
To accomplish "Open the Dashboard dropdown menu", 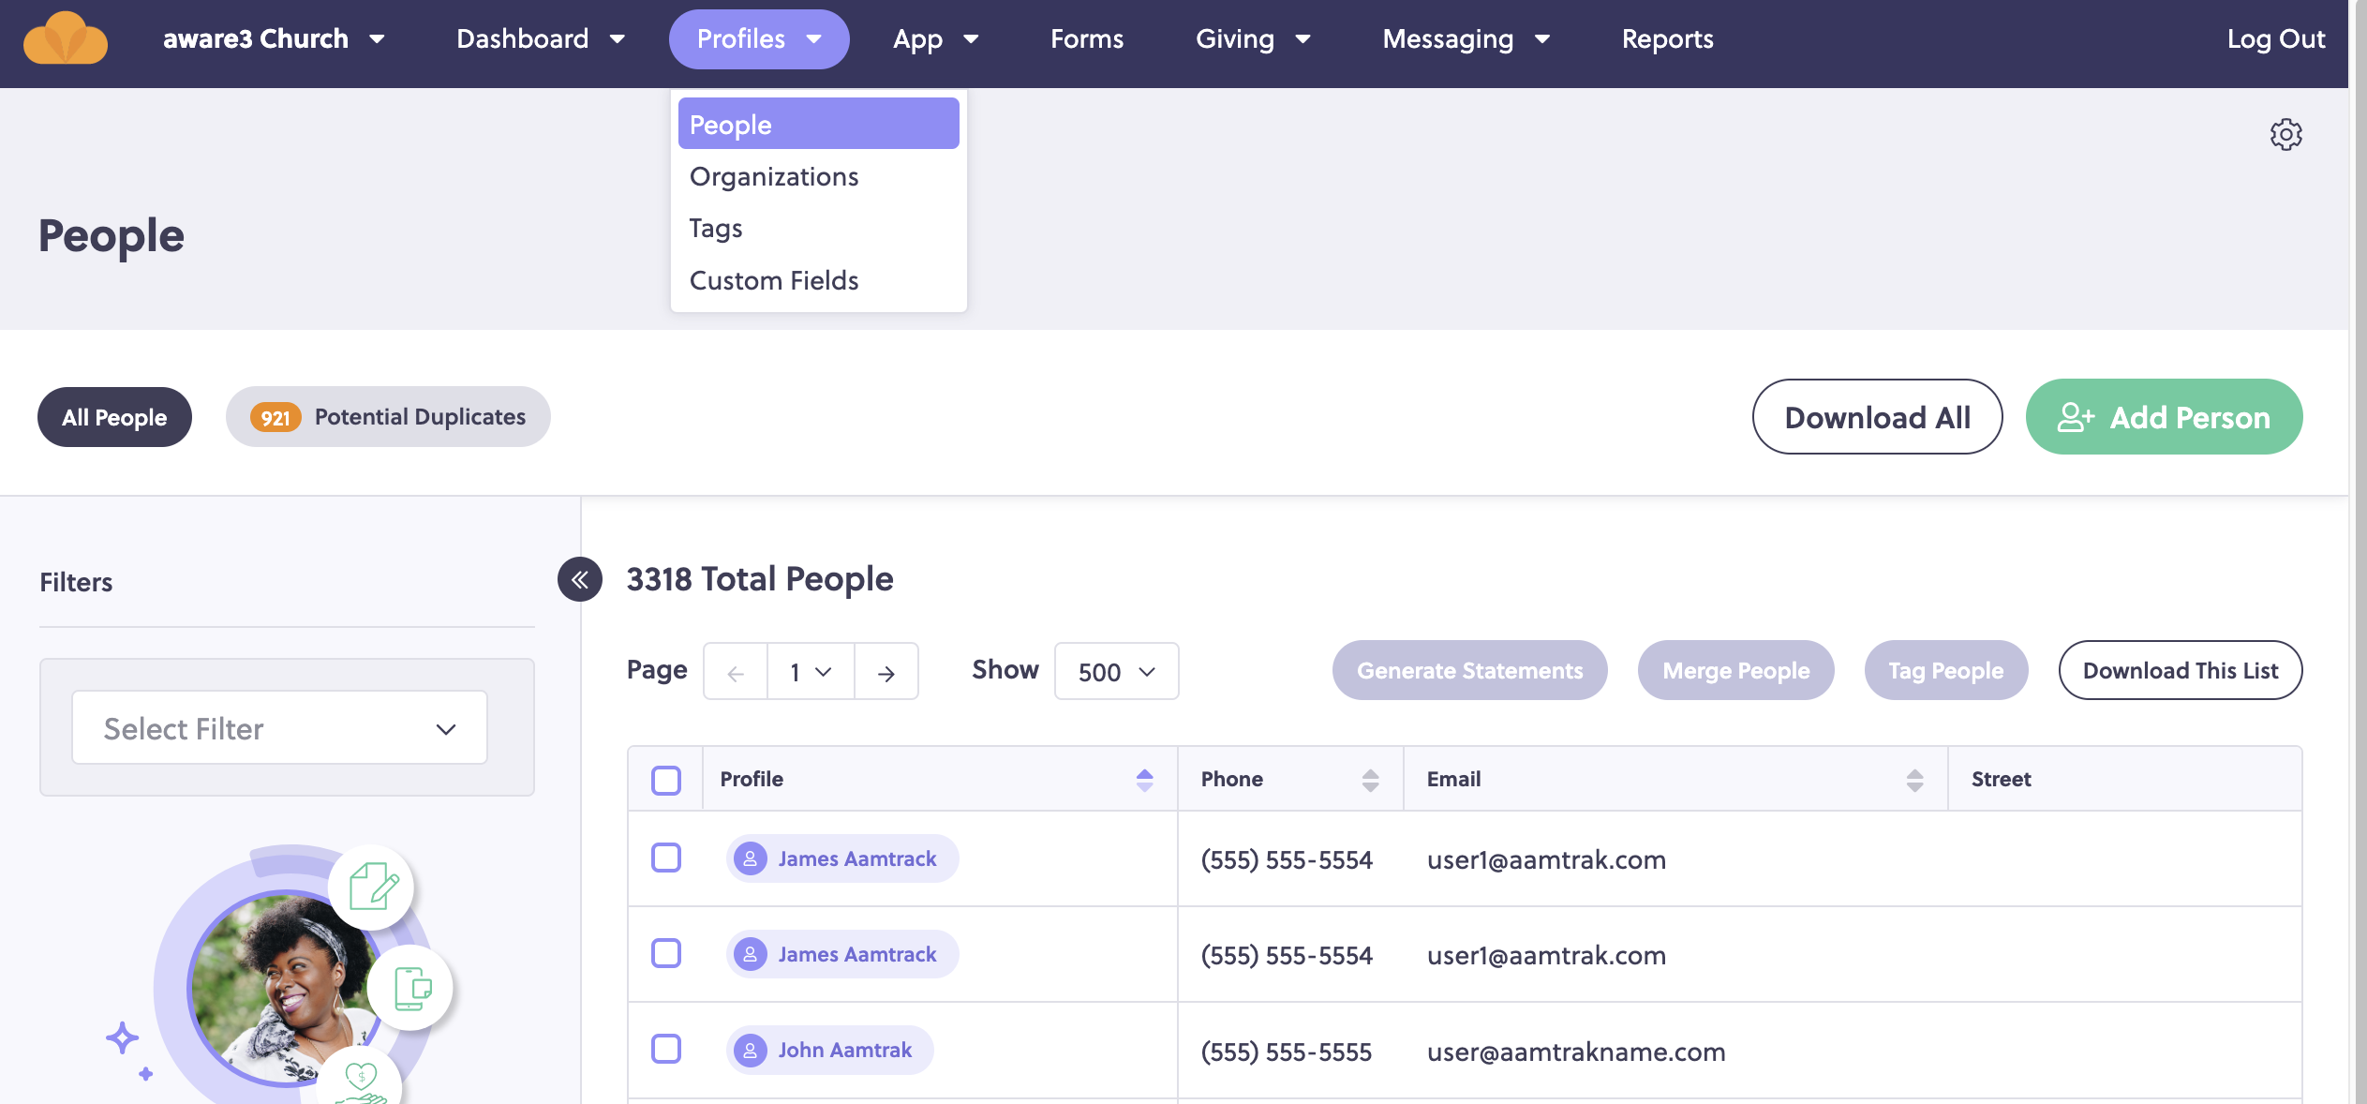I will click(x=541, y=38).
